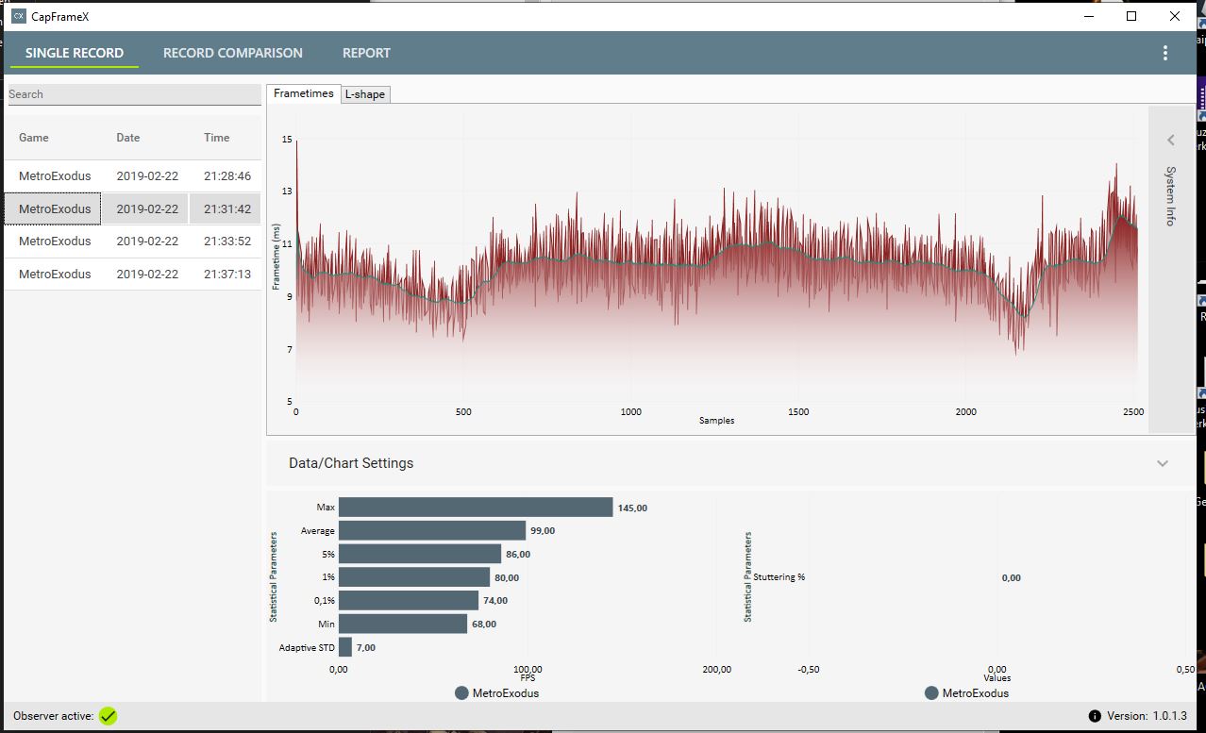Click the Max FPS bar

pos(476,508)
